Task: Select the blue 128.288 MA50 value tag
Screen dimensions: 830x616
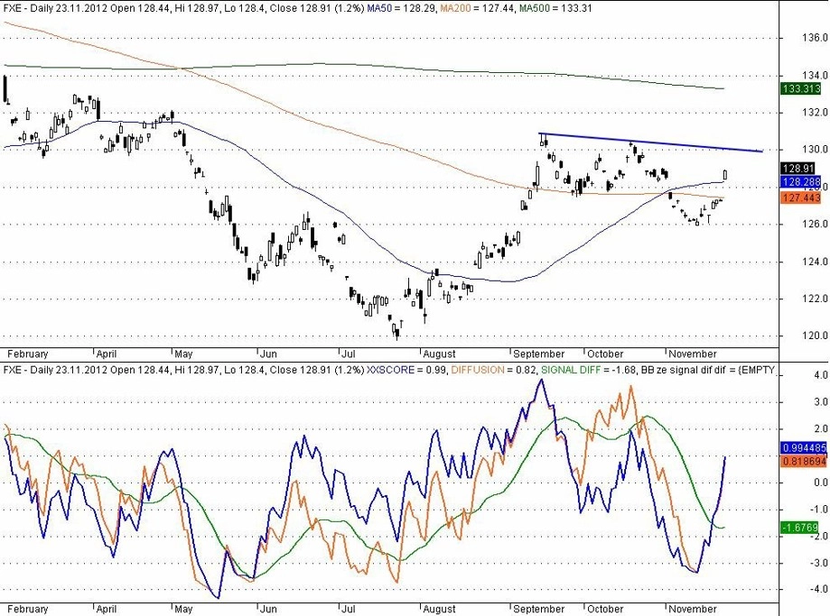Action: coord(801,182)
